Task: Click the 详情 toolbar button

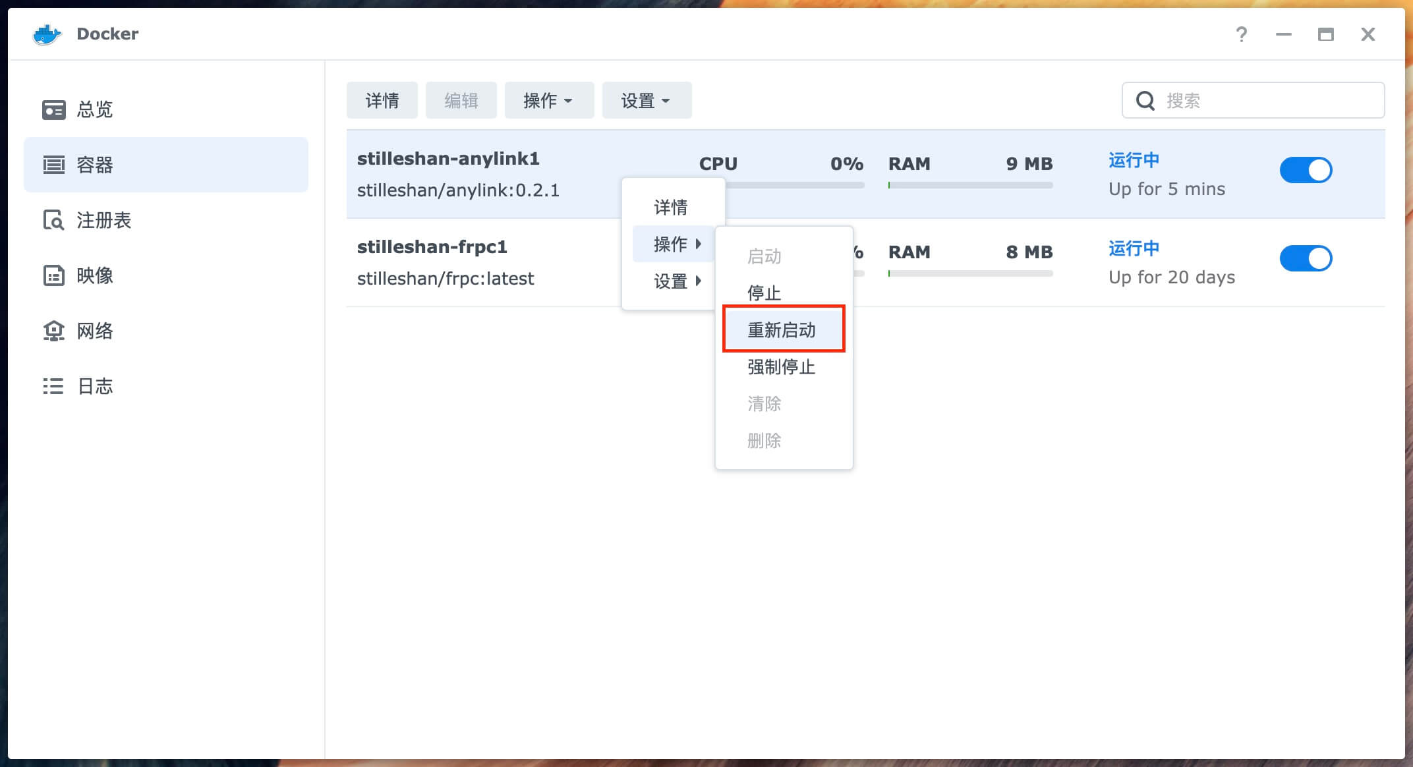Action: [x=382, y=101]
